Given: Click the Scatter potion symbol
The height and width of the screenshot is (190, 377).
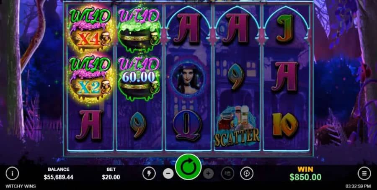Looking at the screenshot, I should [237, 127].
